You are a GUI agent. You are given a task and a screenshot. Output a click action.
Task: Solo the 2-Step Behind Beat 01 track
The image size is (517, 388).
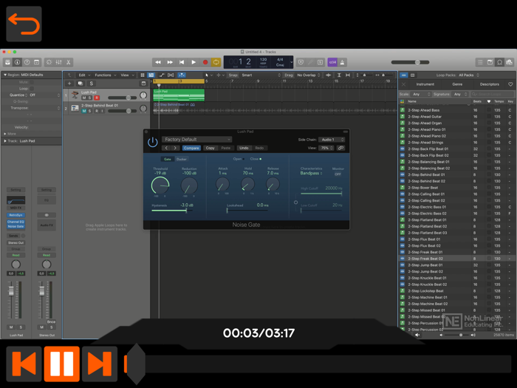pyautogui.click(x=89, y=111)
